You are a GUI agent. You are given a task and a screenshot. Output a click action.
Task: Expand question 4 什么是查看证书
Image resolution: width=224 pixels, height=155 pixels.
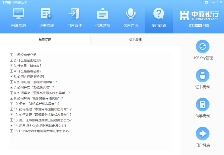click(x=11, y=71)
